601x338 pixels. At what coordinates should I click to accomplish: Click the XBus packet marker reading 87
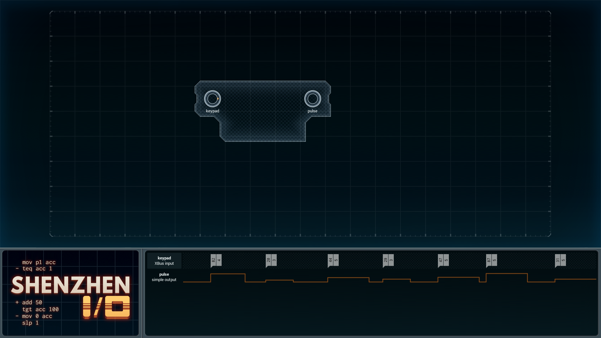[489, 260]
